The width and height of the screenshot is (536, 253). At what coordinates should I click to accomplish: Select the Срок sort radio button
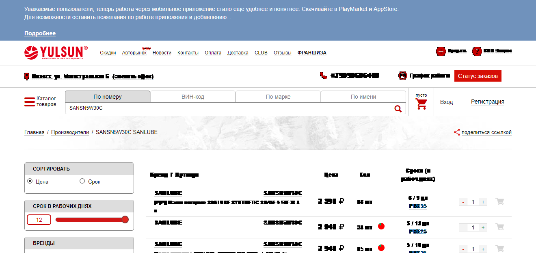(x=82, y=181)
